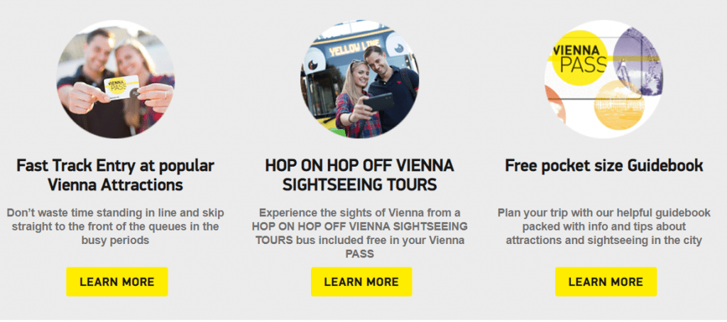Click the helpful guidebook description paragraph
Image resolution: width=727 pixels, height=322 pixels.
(x=604, y=227)
